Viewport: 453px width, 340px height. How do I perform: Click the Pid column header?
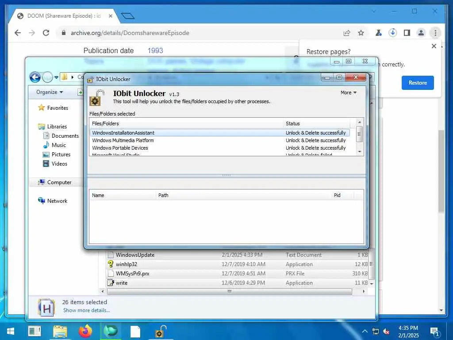pyautogui.click(x=342, y=195)
